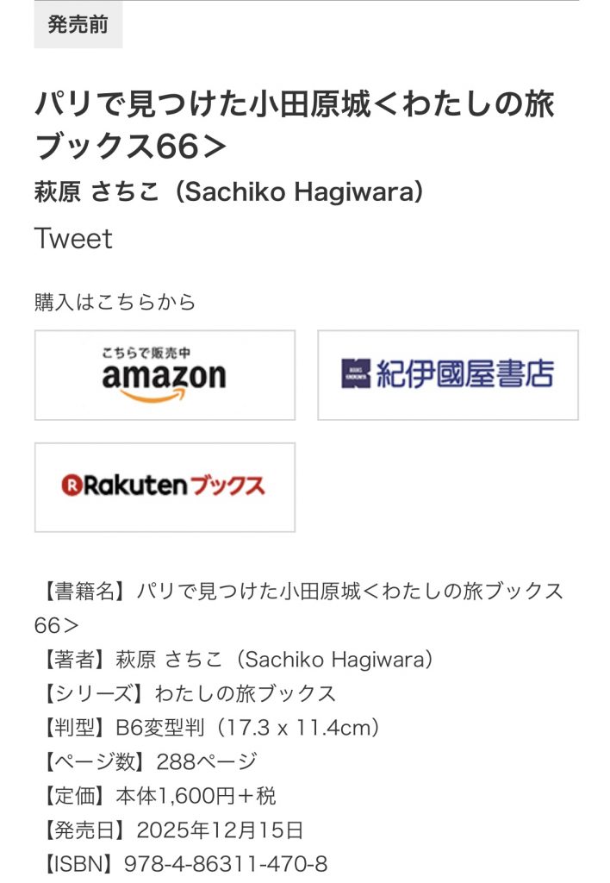Screen dimensions: 610x883
Task: Click the red Rakuten R circle icon
Action: coord(71,485)
